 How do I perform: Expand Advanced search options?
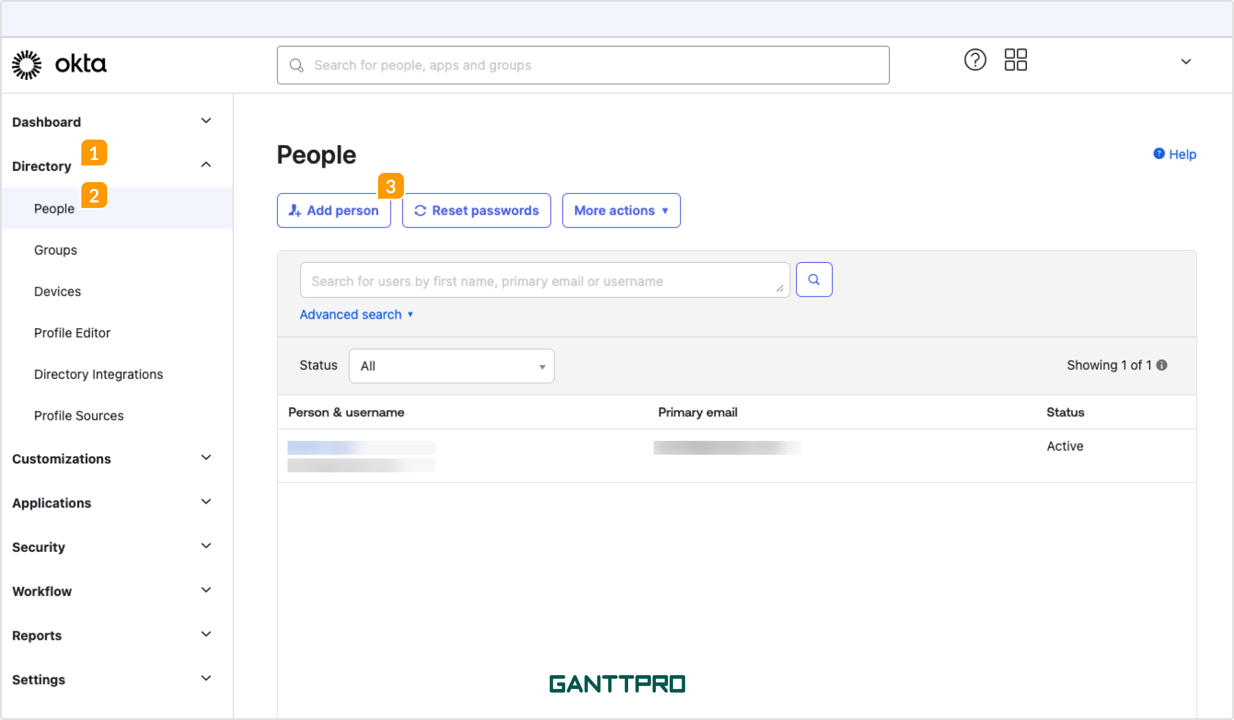[x=356, y=314]
